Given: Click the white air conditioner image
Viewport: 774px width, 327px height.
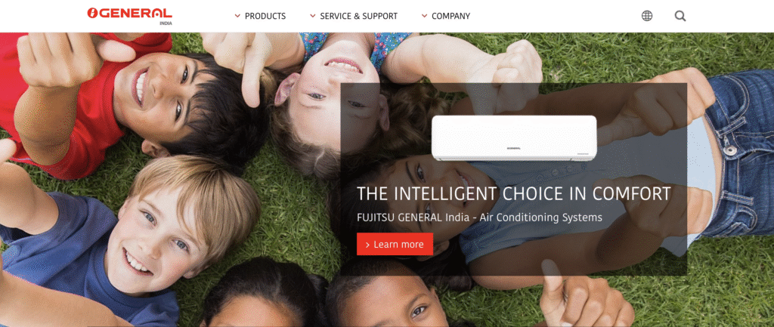Looking at the screenshot, I should pos(514,137).
